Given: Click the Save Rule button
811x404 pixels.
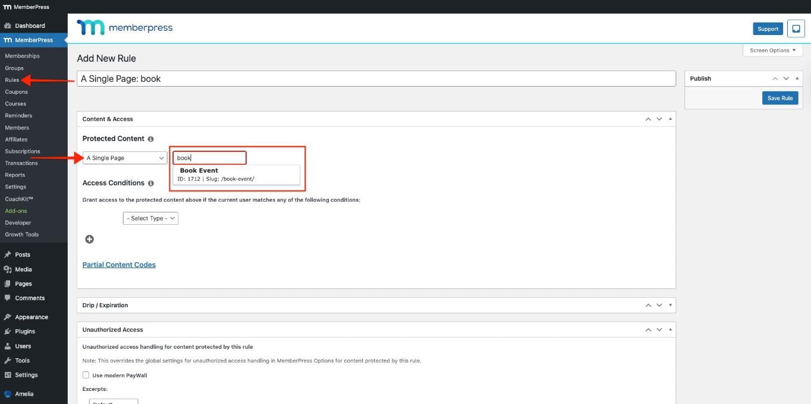Looking at the screenshot, I should [x=780, y=98].
